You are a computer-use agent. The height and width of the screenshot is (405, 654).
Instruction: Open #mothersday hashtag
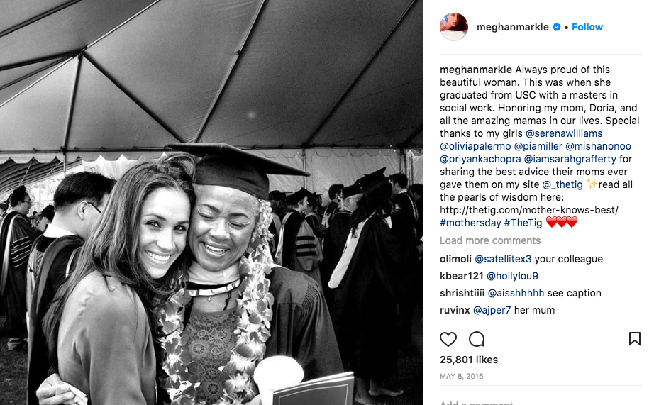(470, 223)
